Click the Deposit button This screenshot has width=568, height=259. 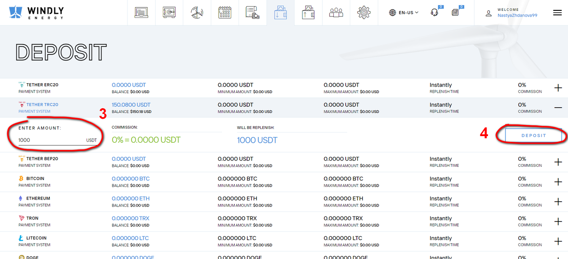533,136
